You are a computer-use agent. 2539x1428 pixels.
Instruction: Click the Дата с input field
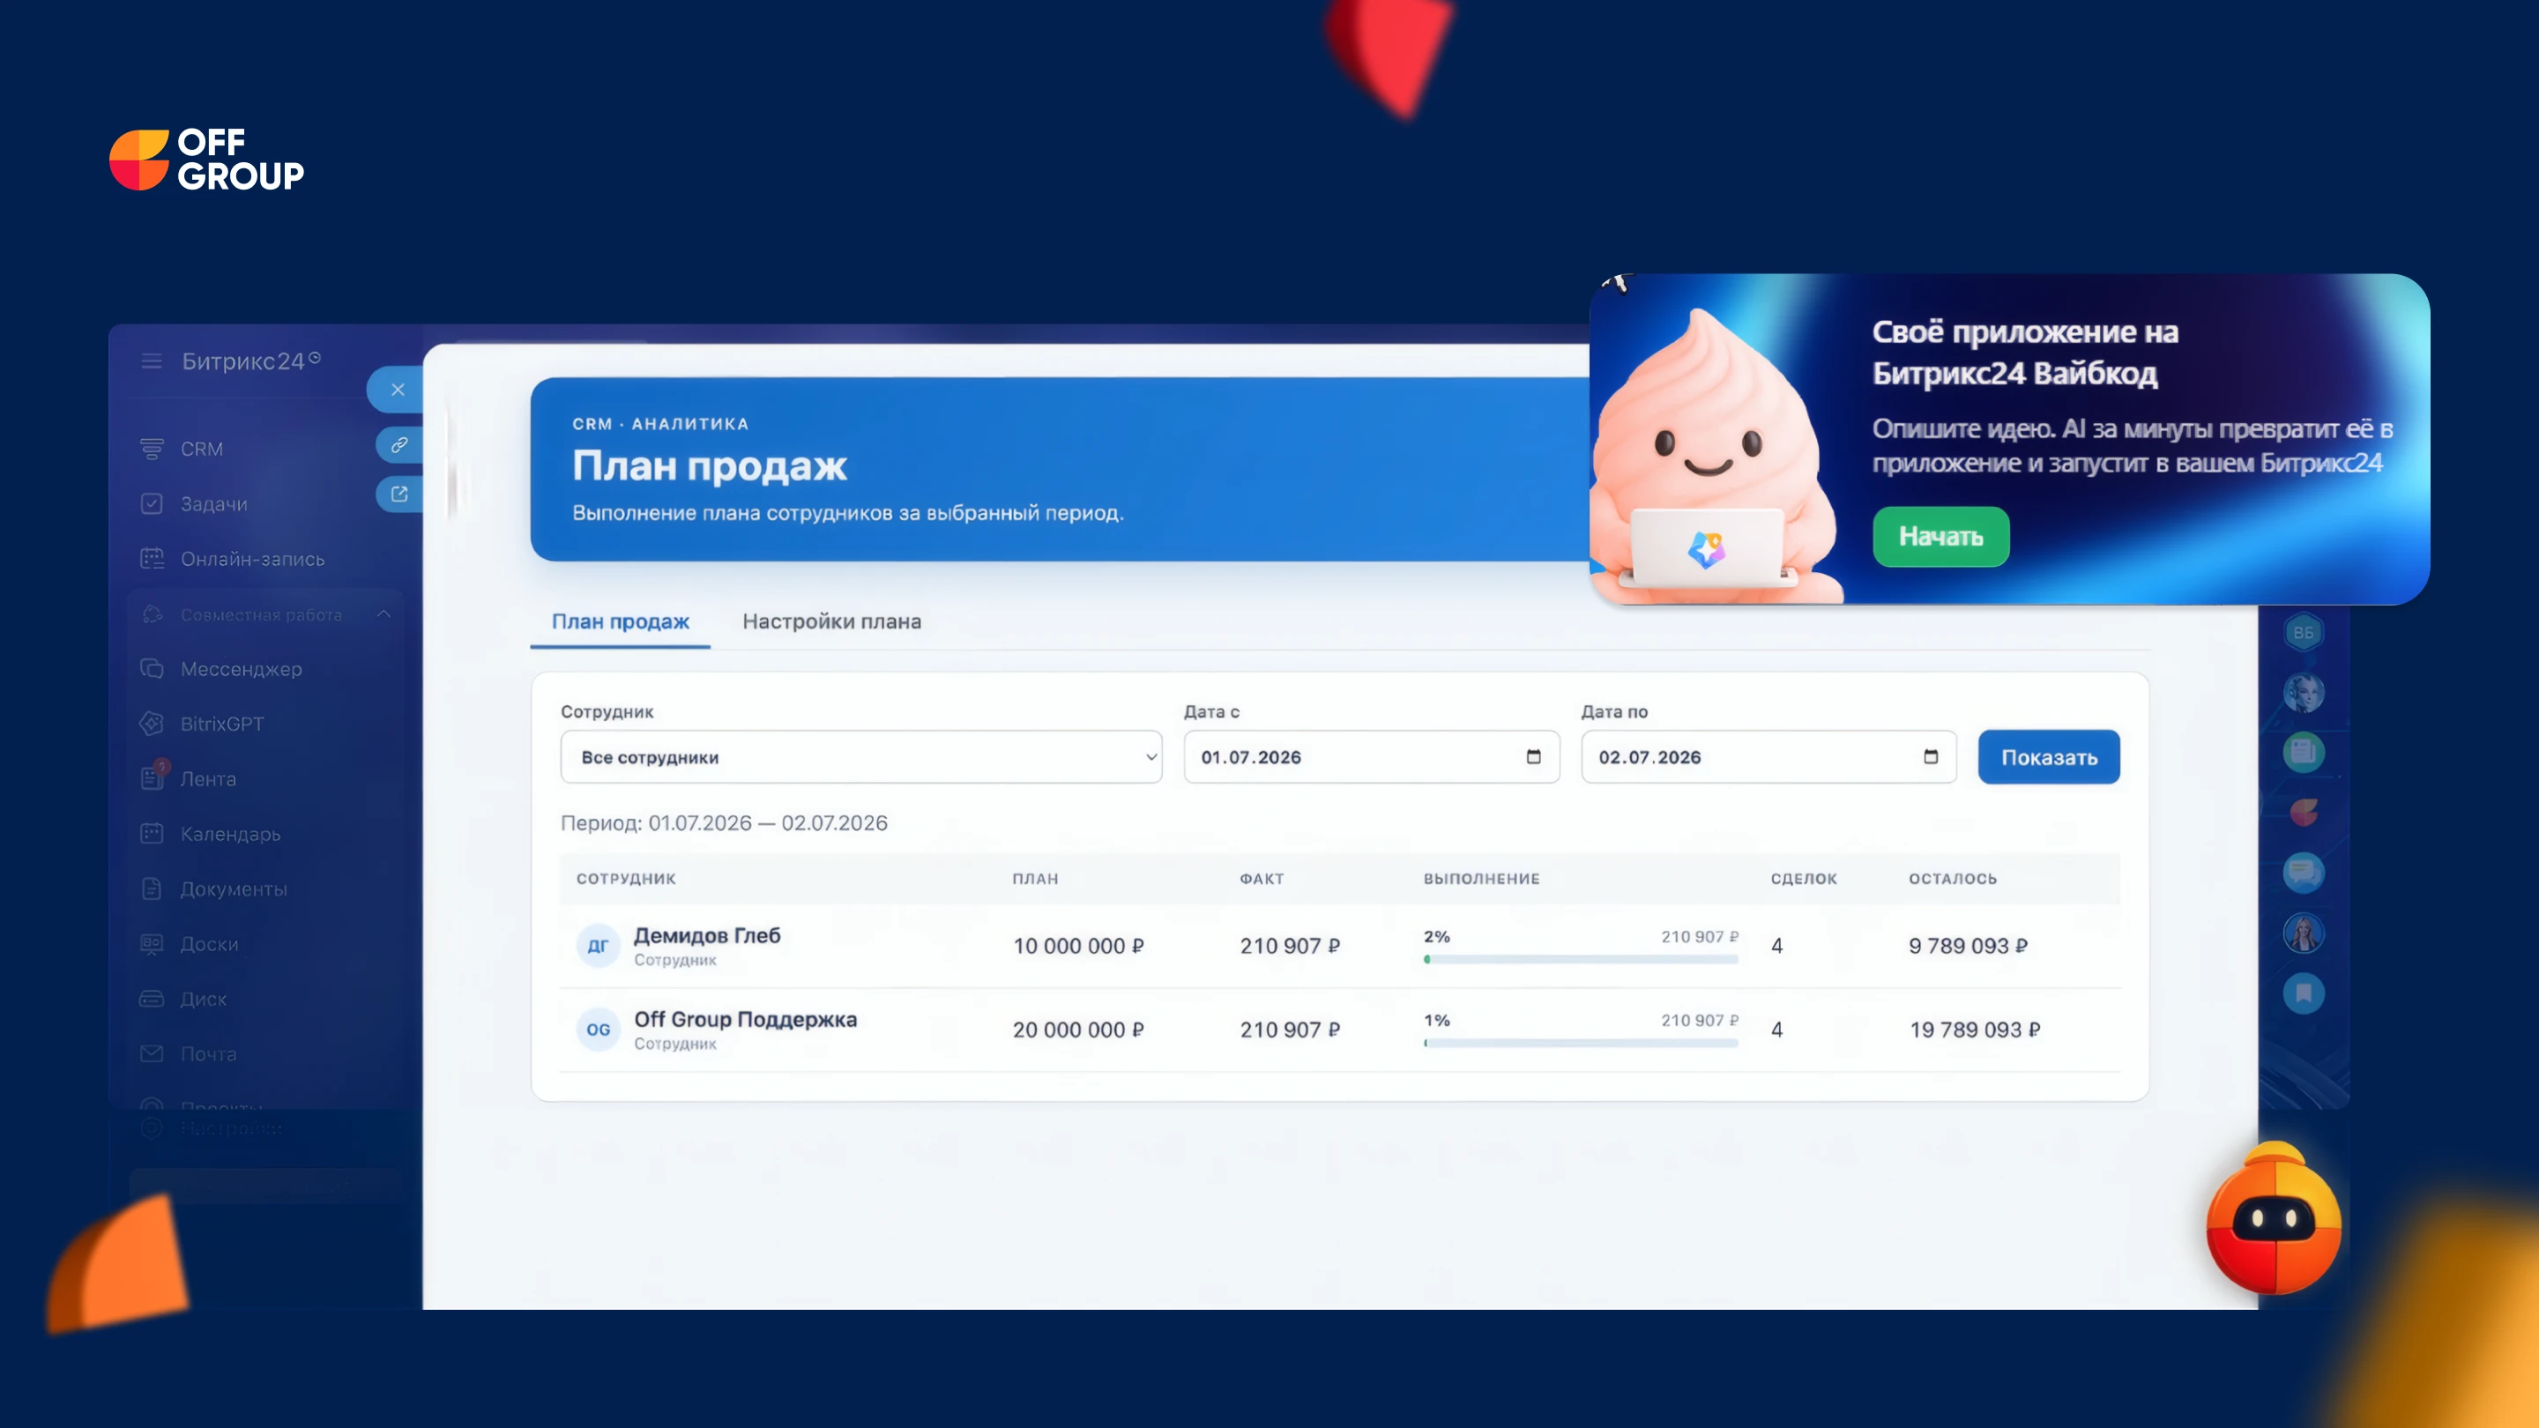1371,757
